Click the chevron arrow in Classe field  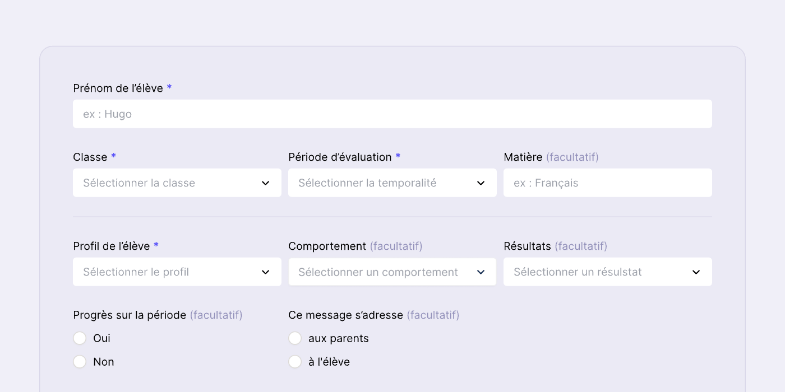tap(266, 183)
